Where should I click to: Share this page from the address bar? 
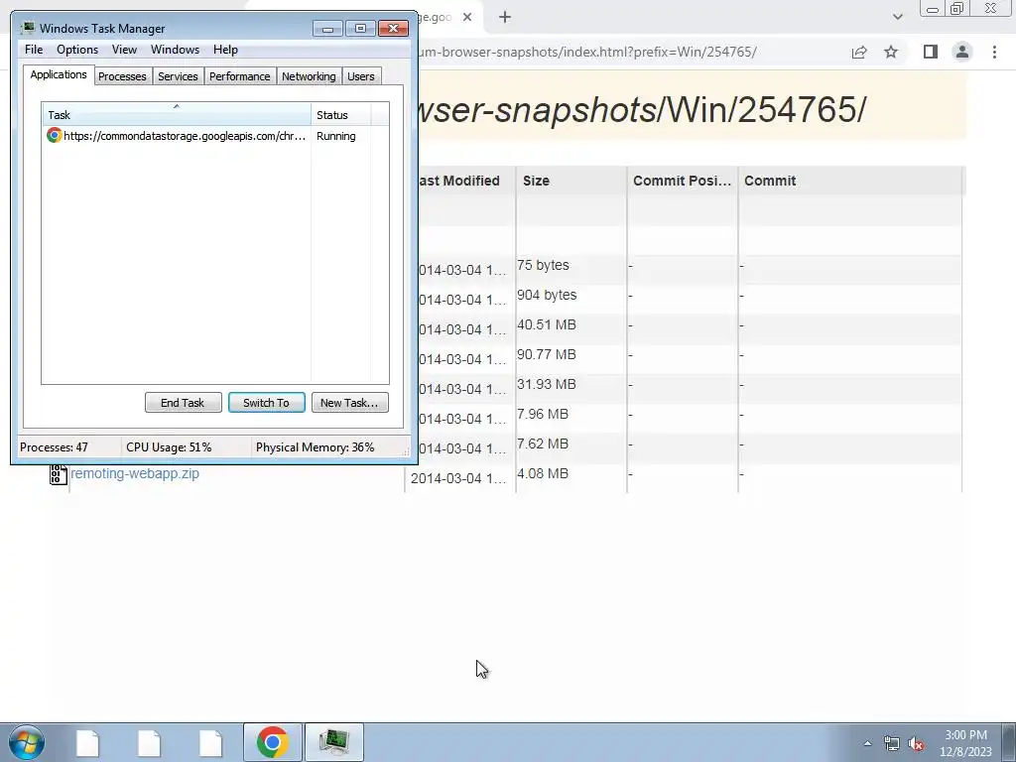point(859,52)
